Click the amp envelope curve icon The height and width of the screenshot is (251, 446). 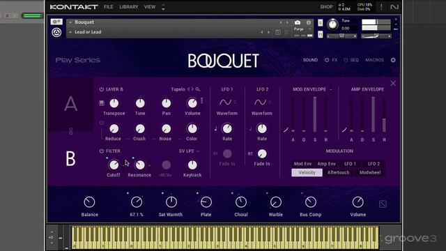pos(344,130)
